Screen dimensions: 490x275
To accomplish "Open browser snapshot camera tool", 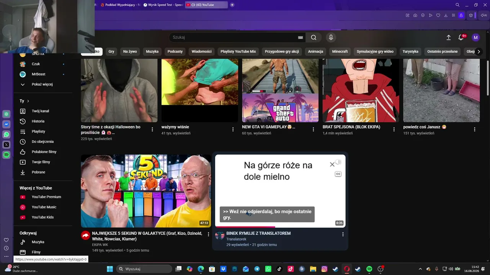I will [415, 15].
